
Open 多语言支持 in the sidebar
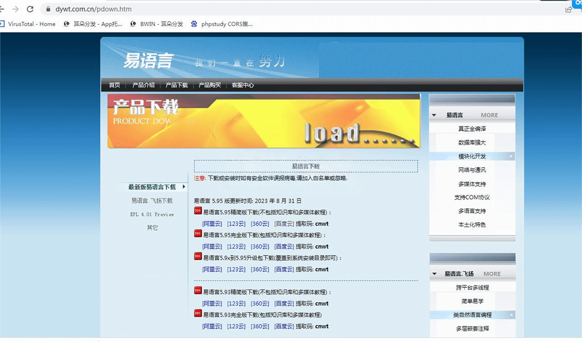coord(472,211)
